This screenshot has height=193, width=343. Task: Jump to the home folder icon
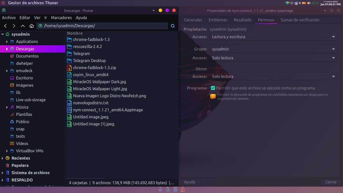[x=32, y=26]
